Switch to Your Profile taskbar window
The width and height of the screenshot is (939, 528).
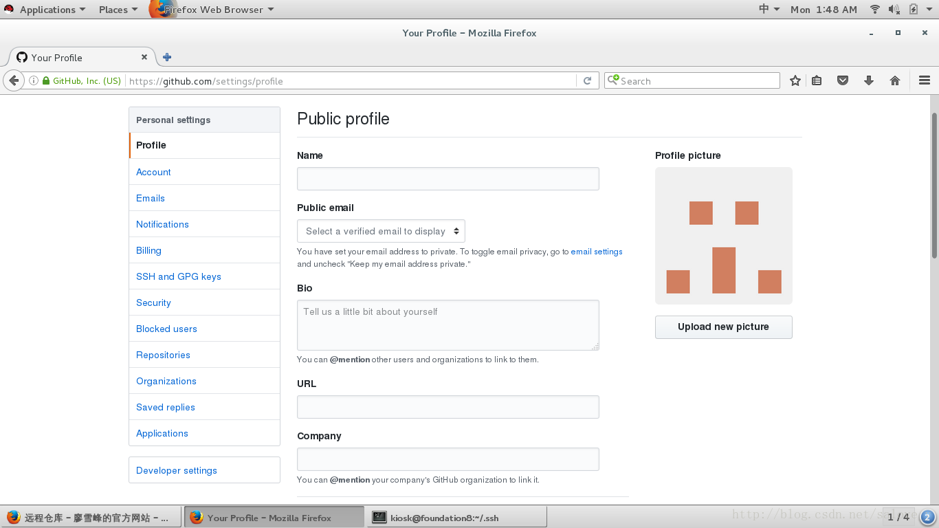274,517
